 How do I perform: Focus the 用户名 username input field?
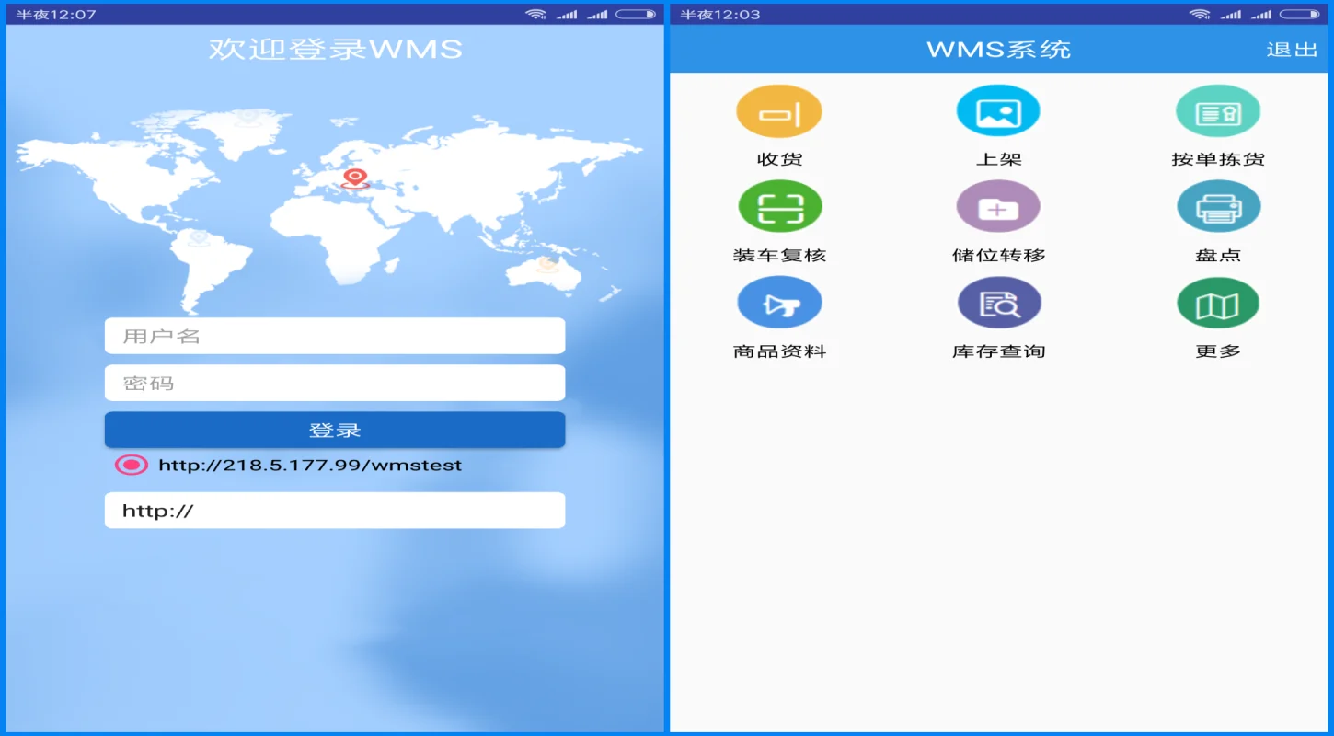[334, 335]
